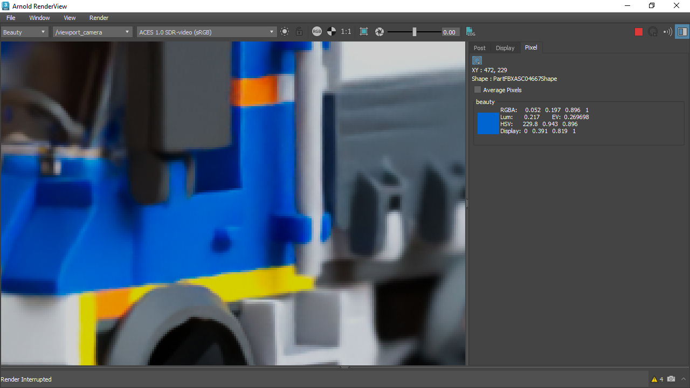Image resolution: width=690 pixels, height=388 pixels.
Task: Select the Pixel tab
Action: coord(531,47)
